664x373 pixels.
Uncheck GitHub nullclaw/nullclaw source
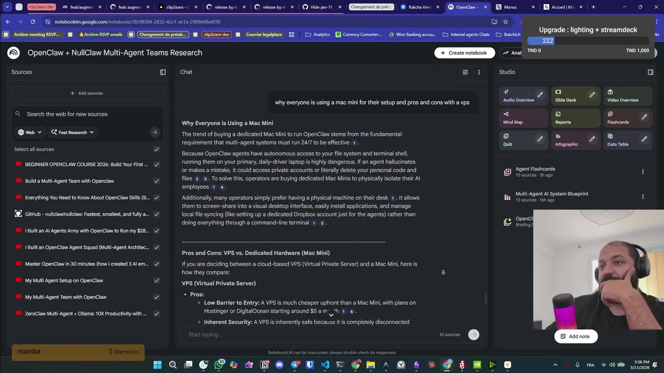coord(156,214)
